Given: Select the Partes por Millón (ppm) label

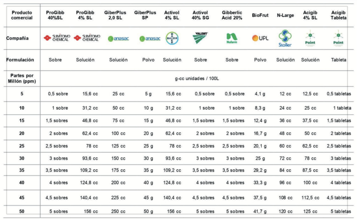Looking at the screenshot, I should 22,78.
